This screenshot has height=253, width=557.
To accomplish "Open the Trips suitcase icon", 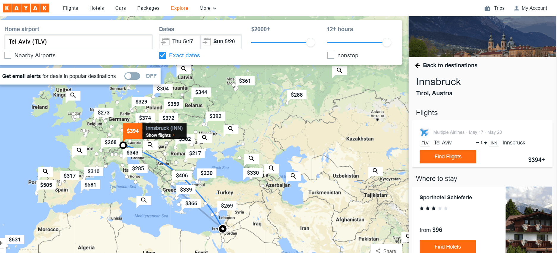I will tap(487, 8).
